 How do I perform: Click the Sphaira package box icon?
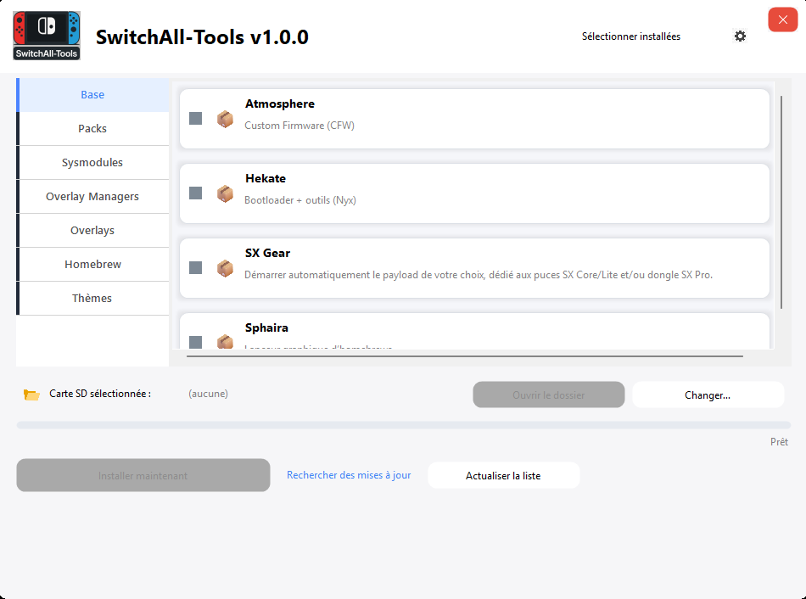tap(225, 341)
